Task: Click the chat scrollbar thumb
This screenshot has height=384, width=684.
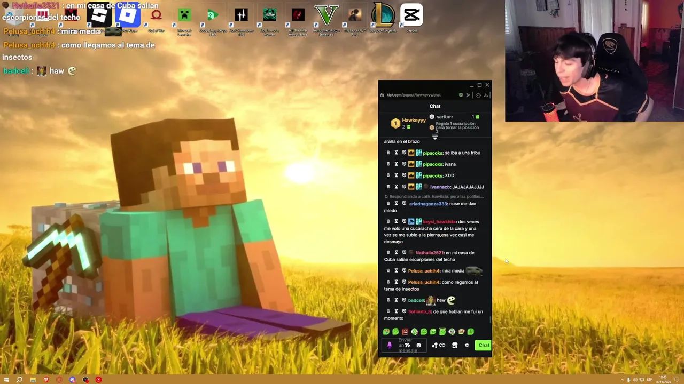Action: 490,318
